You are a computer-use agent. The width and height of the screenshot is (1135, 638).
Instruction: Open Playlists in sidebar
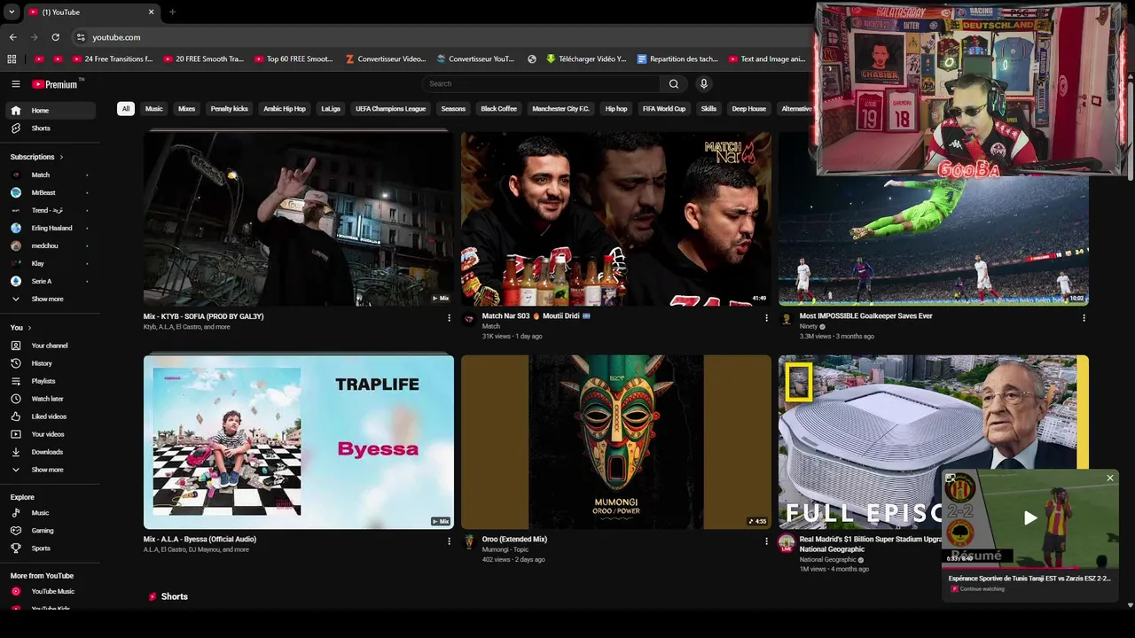(51, 381)
